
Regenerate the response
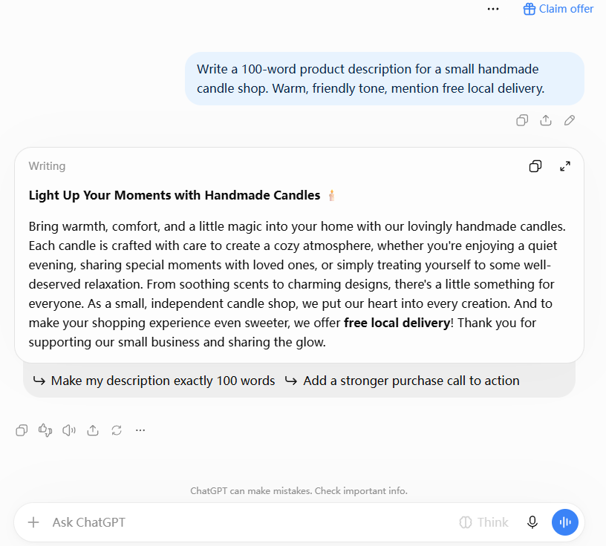click(117, 430)
